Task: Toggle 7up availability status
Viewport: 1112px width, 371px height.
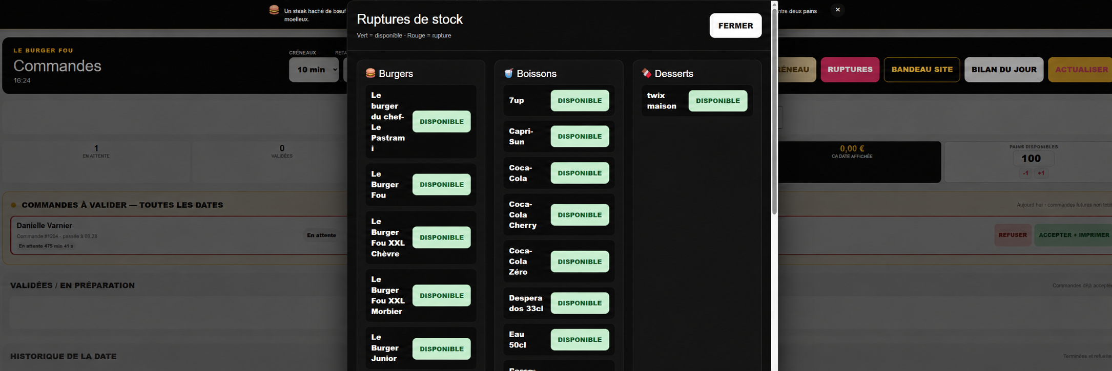Action: [x=580, y=101]
